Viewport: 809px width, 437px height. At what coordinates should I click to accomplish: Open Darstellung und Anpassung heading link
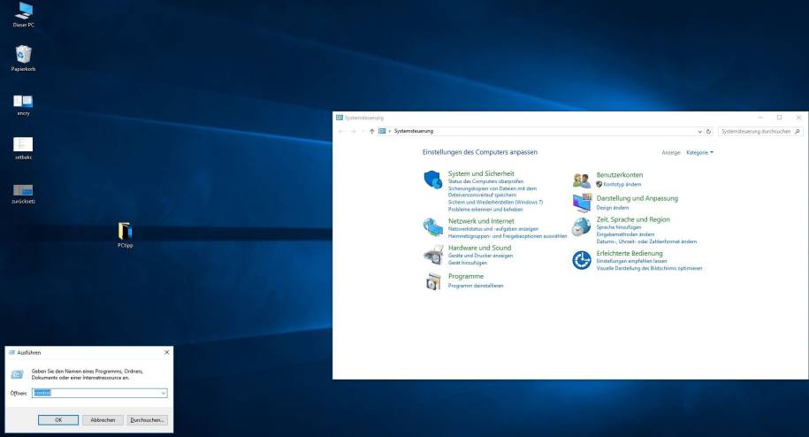(x=637, y=199)
